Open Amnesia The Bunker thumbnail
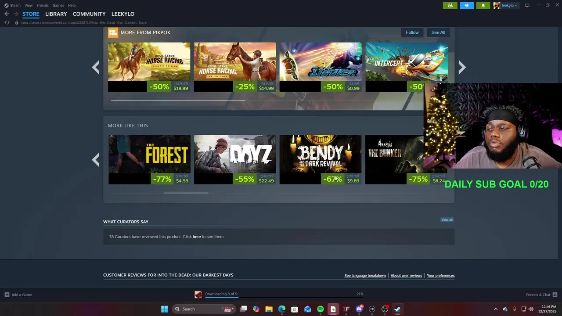The width and height of the screenshot is (562, 316). tap(394, 160)
